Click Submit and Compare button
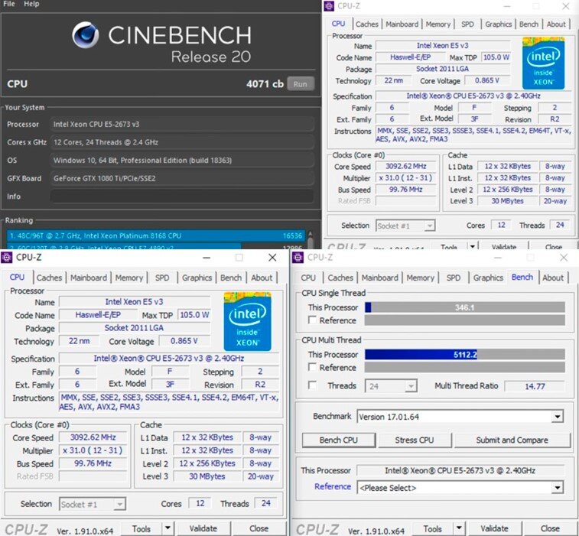 pos(512,440)
